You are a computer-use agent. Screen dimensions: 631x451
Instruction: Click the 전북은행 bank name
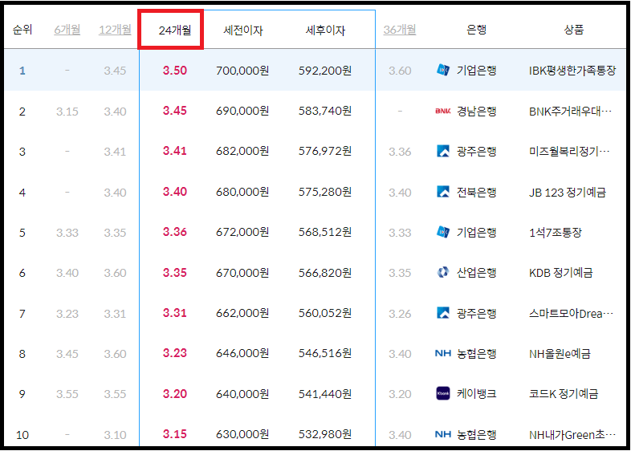(x=477, y=193)
